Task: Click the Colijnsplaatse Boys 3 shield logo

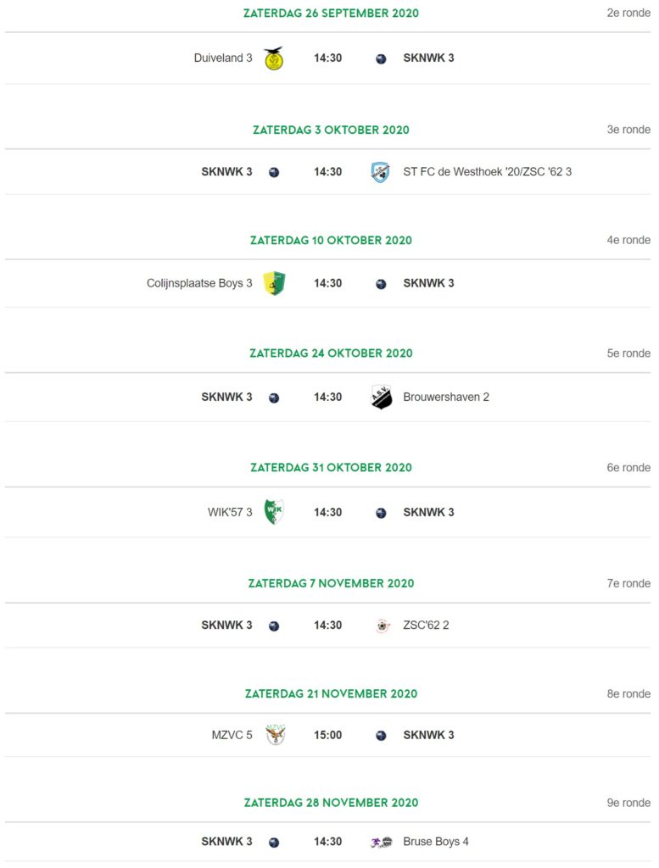Action: pos(274,283)
